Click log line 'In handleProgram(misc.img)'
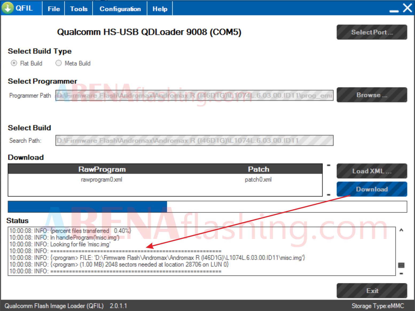The width and height of the screenshot is (415, 311). point(64,237)
